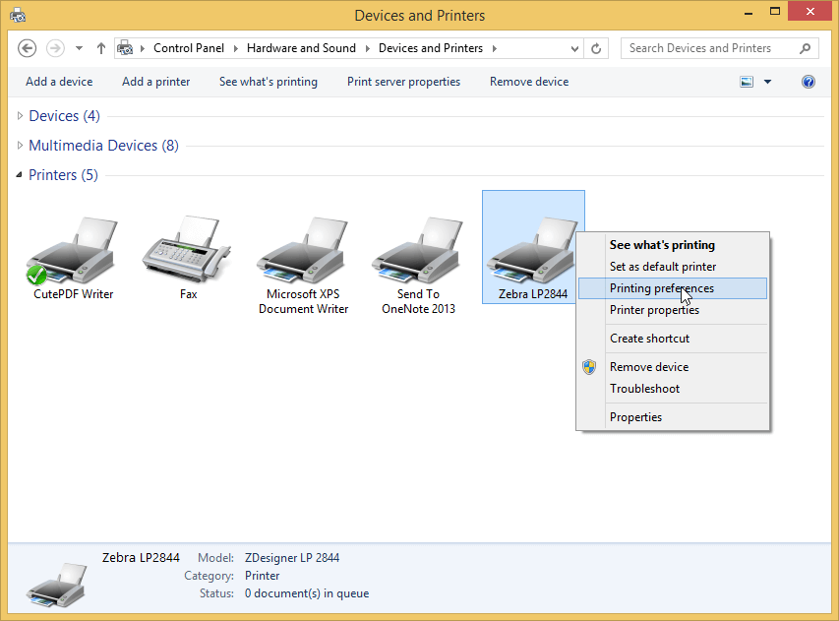Expand the Multimedia Devices (8) group
This screenshot has width=839, height=621.
20,145
